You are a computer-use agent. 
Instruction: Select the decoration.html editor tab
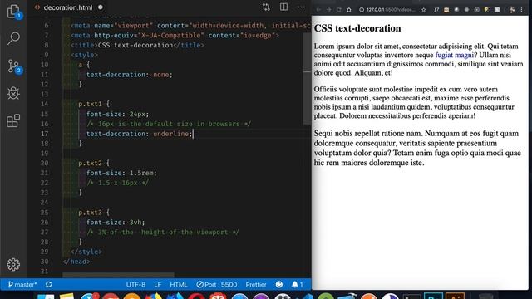click(x=68, y=7)
